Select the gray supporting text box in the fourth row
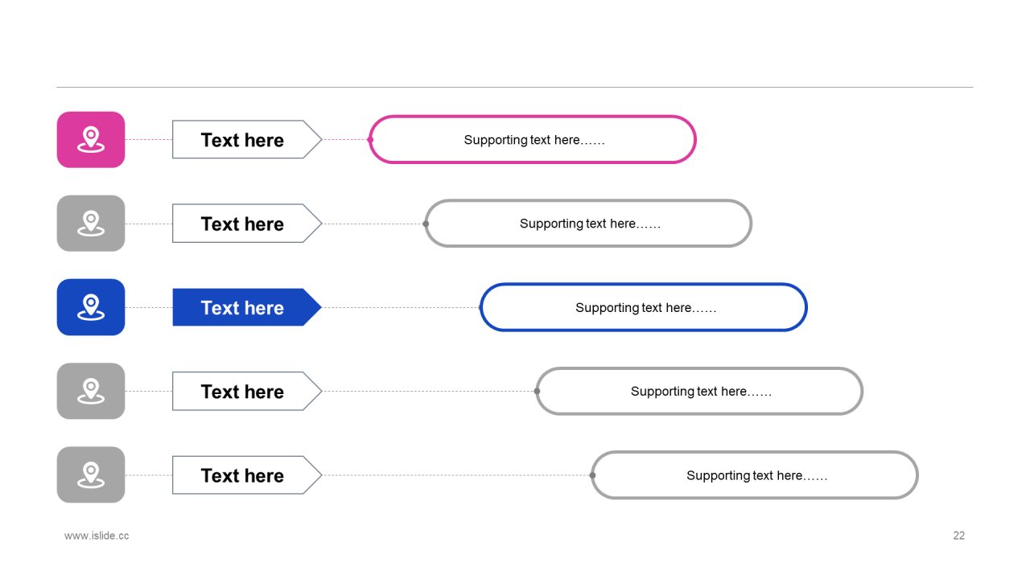 point(700,391)
